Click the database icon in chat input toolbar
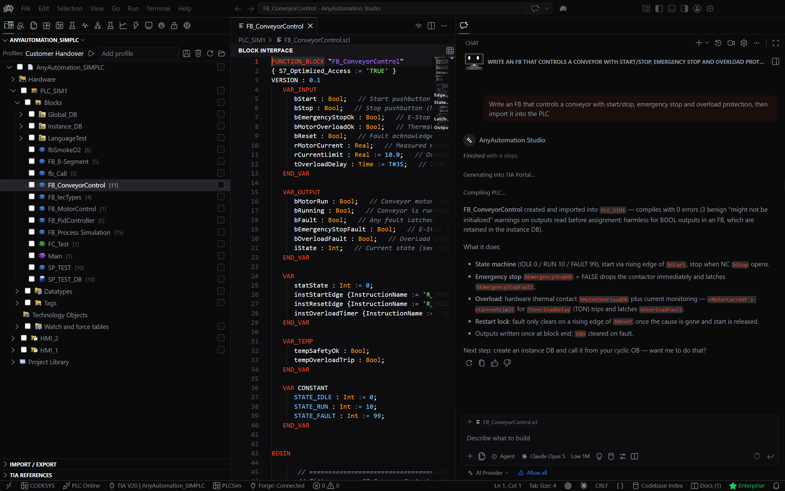Viewport: 785px width, 491px height. (x=611, y=456)
